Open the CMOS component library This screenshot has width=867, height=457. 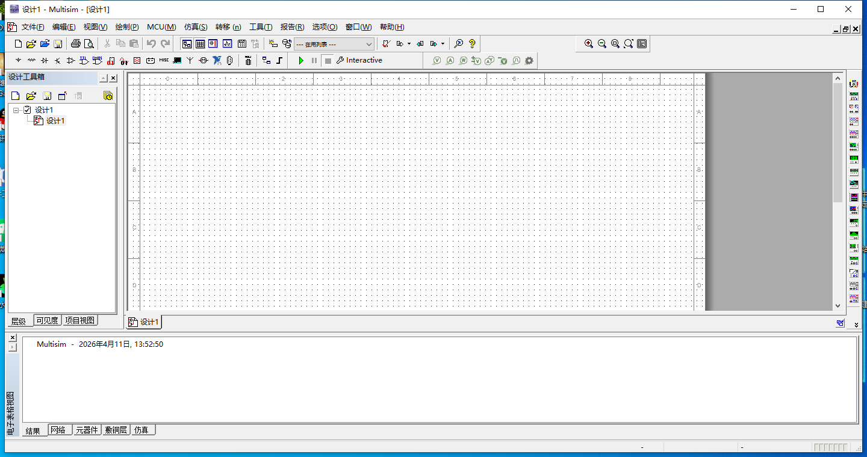tap(97, 60)
